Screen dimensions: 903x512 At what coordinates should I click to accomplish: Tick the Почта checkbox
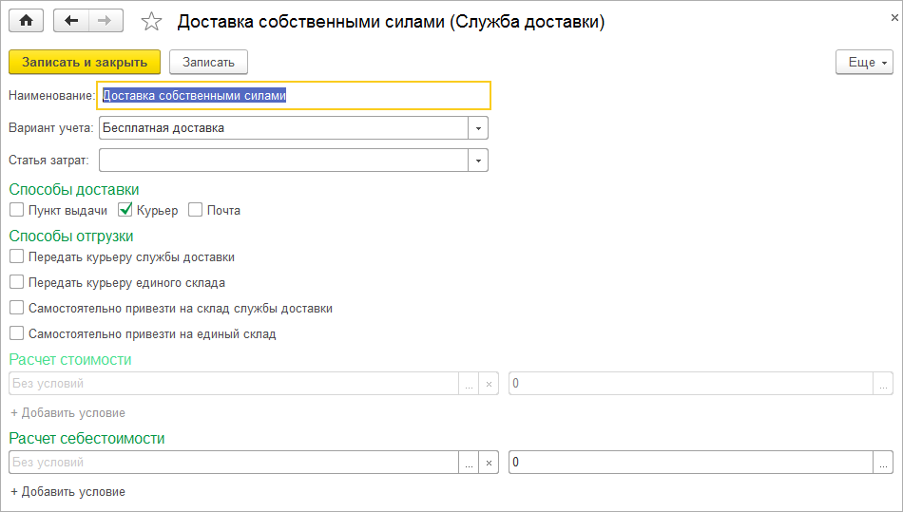pyautogui.click(x=196, y=210)
